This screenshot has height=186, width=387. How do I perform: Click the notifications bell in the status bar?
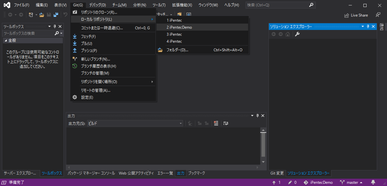coord(373,183)
